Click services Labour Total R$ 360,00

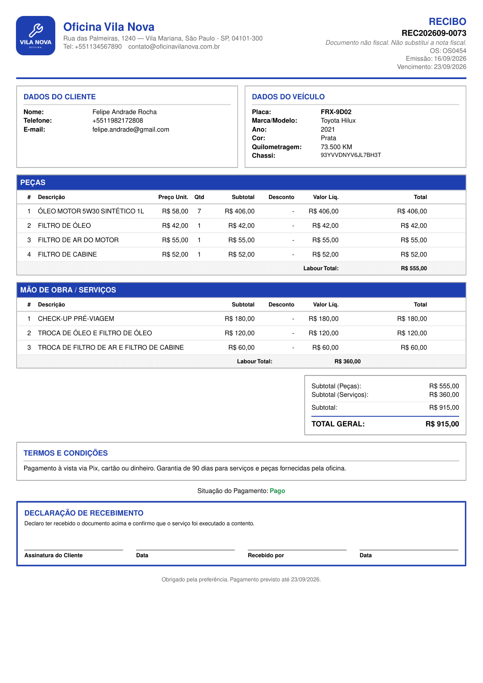[348, 361]
